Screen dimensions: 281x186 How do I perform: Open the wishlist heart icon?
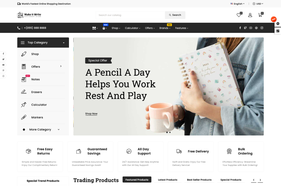(x=239, y=15)
